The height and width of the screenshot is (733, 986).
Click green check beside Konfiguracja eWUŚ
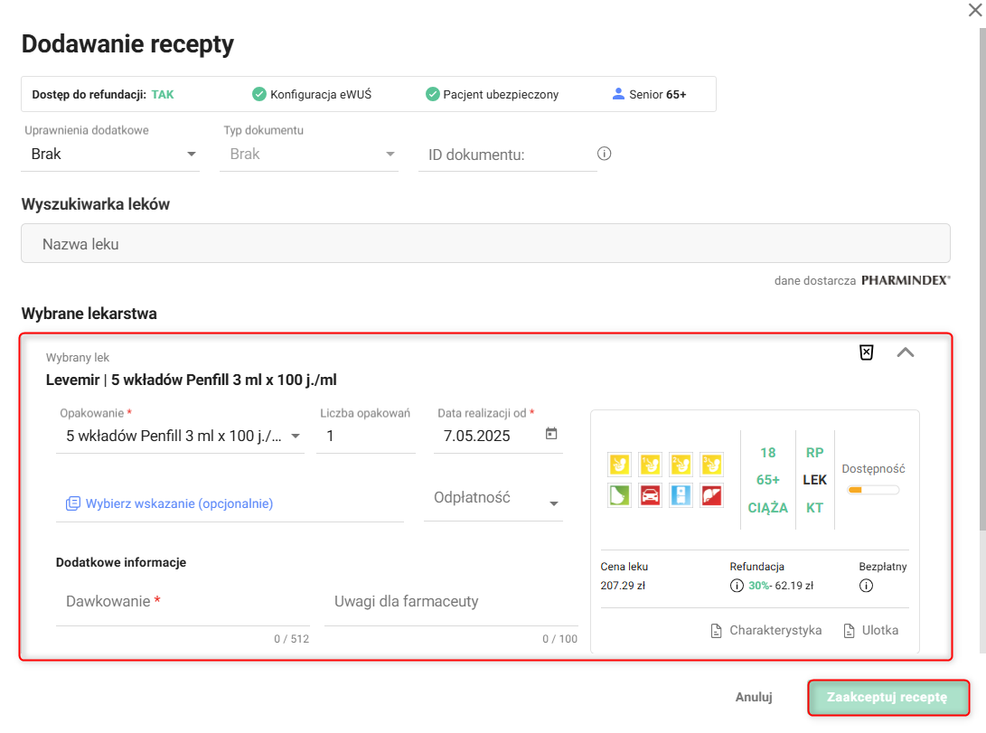click(259, 94)
